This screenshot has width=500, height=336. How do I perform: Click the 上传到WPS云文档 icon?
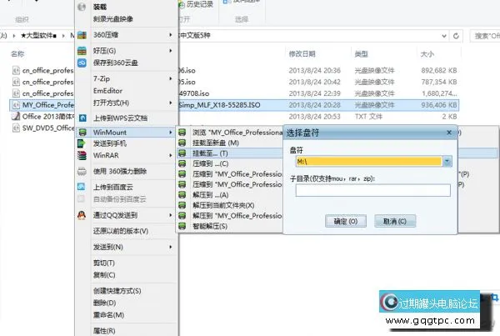[x=82, y=118]
